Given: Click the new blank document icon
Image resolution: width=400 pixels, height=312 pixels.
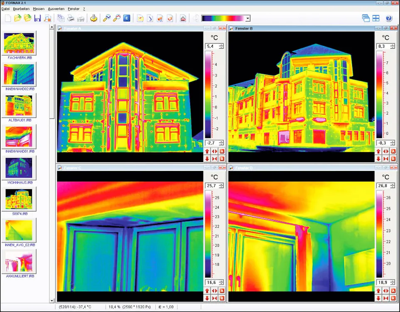Looking at the screenshot, I should pos(7,18).
